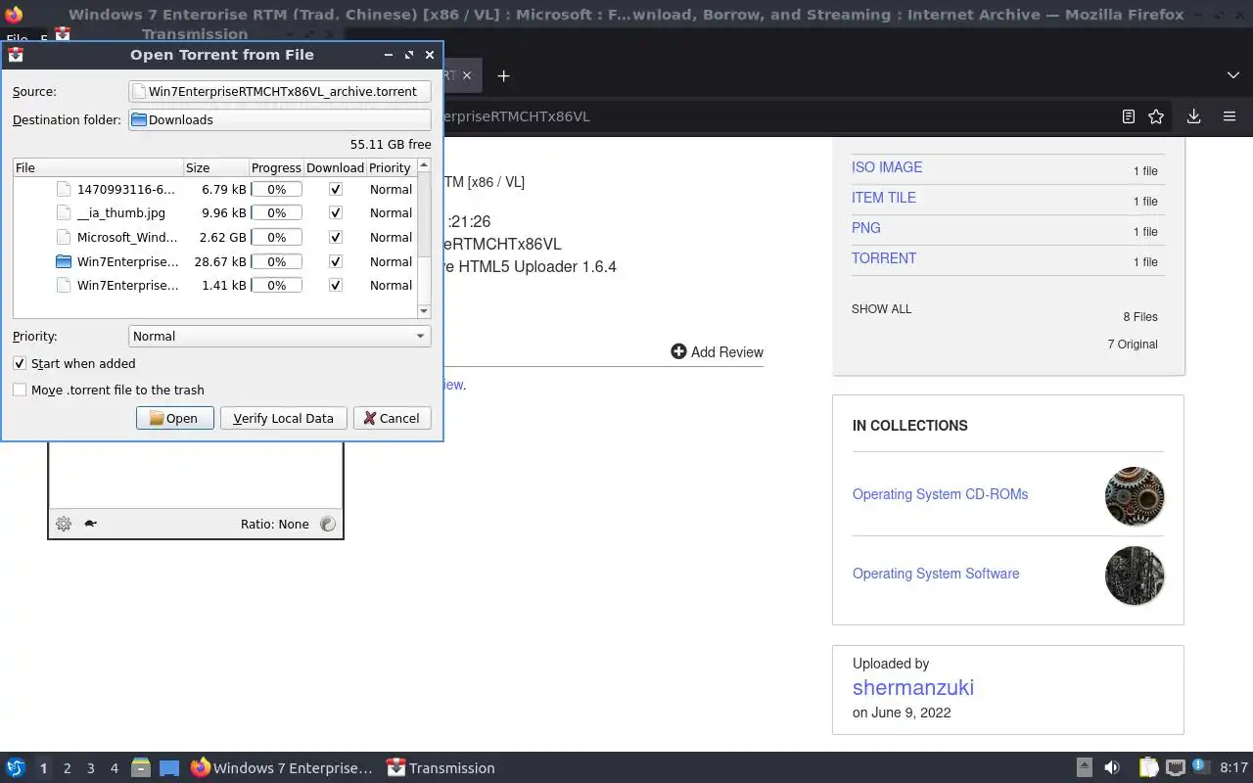This screenshot has width=1253, height=783.
Task: Close the current Firefox tab
Action: pyautogui.click(x=468, y=75)
